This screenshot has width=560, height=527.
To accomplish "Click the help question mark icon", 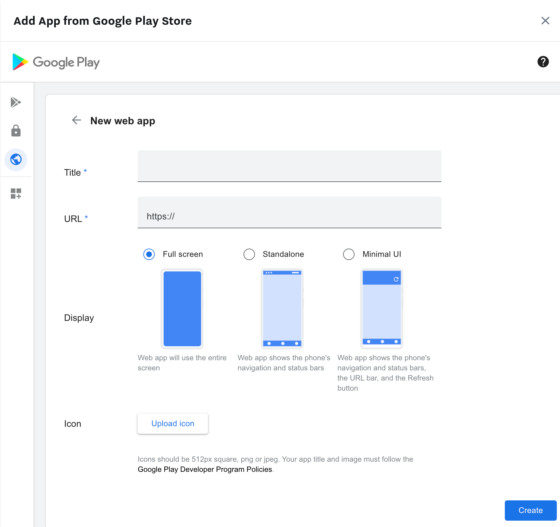I will tap(543, 62).
